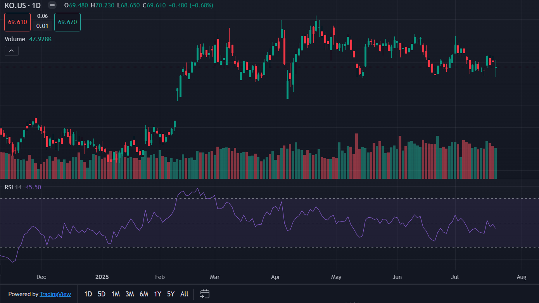
Task: Click the Jul label on time axis
Action: pos(455,277)
